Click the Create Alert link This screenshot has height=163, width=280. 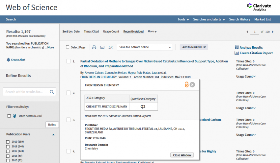[x=18, y=60]
